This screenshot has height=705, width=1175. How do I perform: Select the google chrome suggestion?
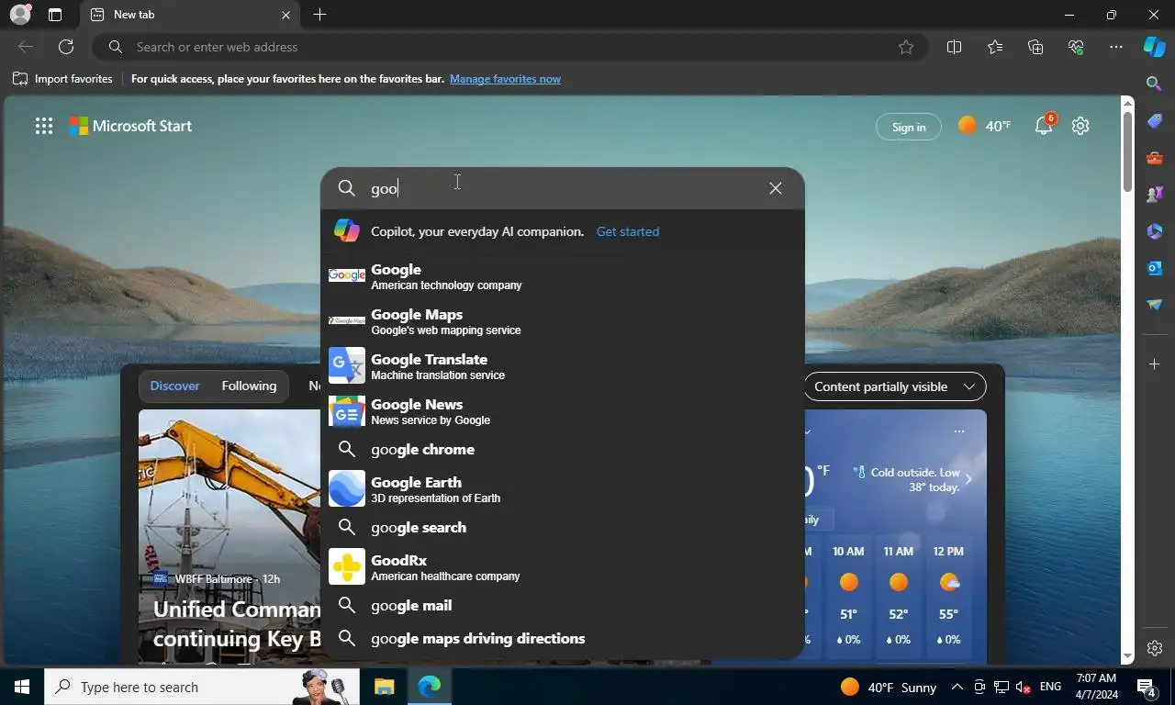click(563, 449)
